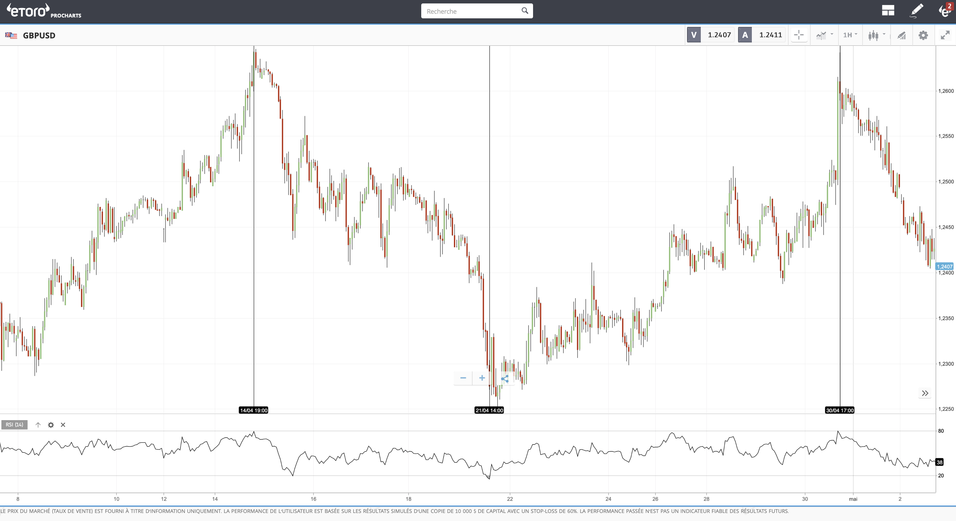The image size is (956, 521).
Task: Click the 28 date axis label
Action: pyautogui.click(x=706, y=499)
